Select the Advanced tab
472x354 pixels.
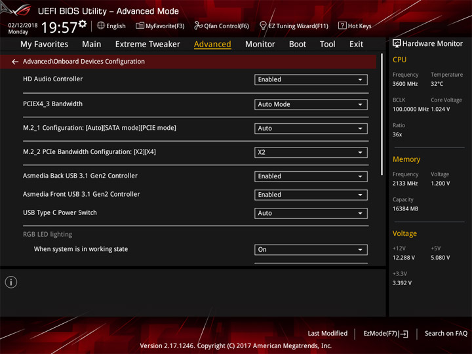coord(212,45)
